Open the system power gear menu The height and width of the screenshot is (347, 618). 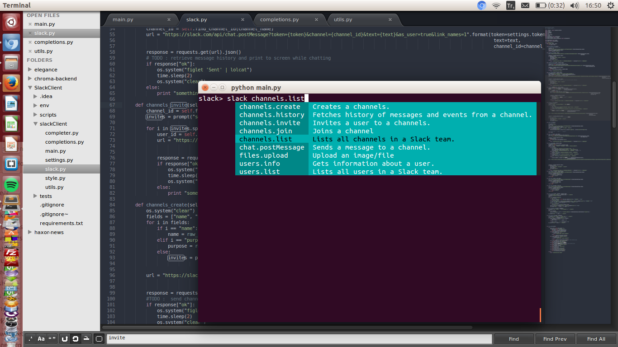(x=611, y=5)
